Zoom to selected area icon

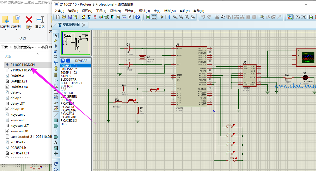pos(193,17)
